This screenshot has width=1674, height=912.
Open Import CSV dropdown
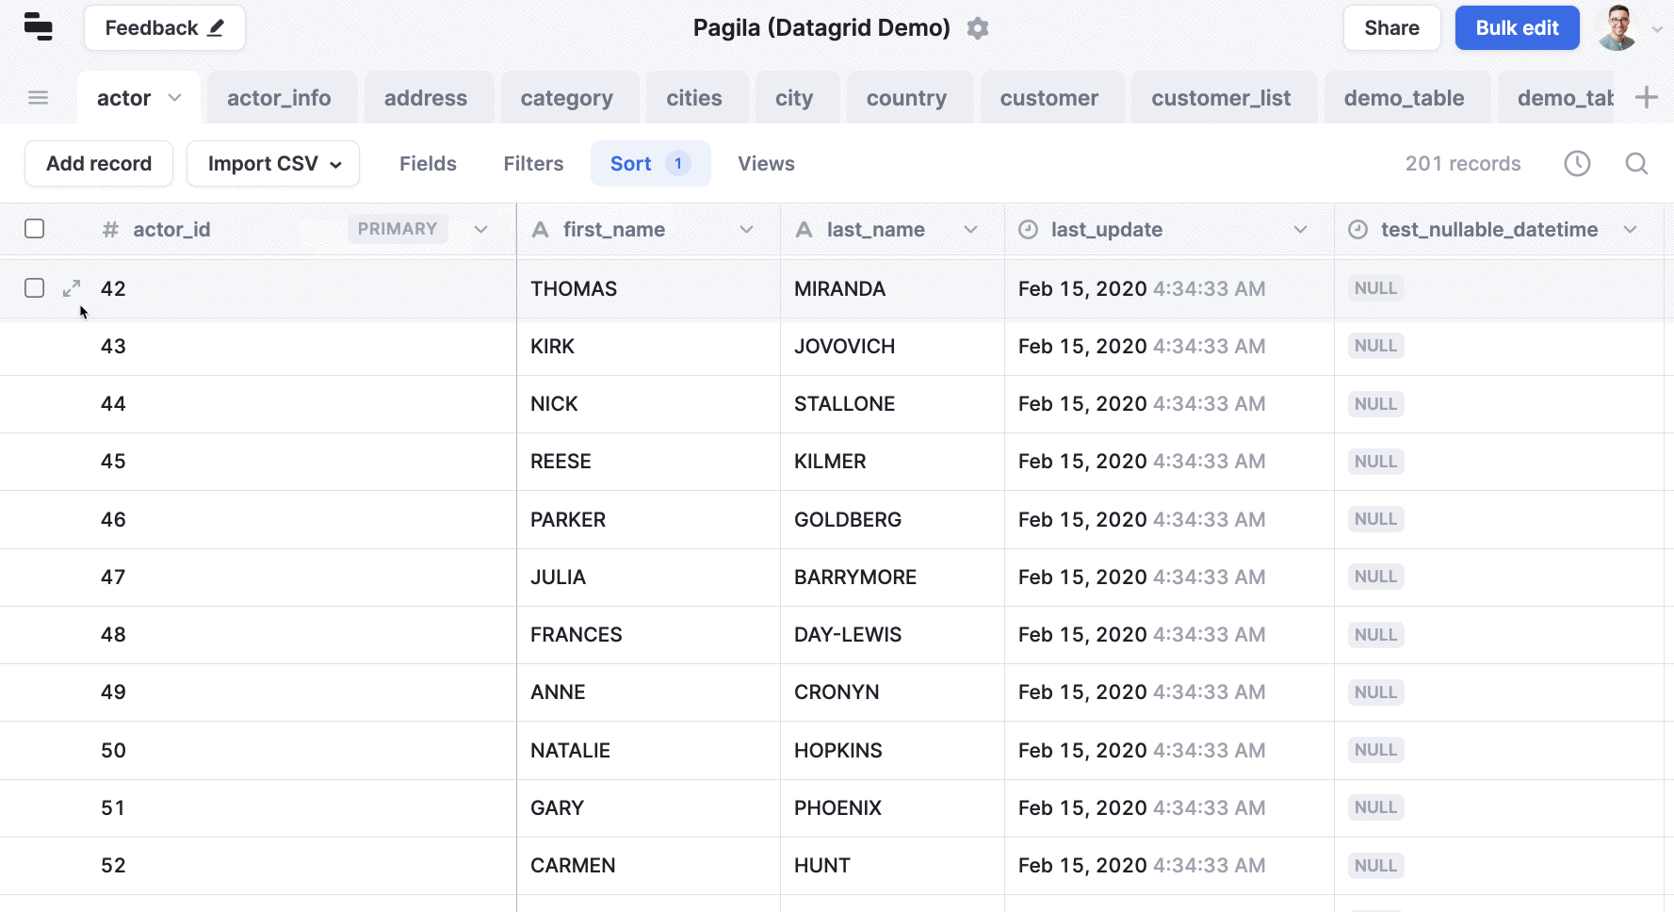coord(273,164)
